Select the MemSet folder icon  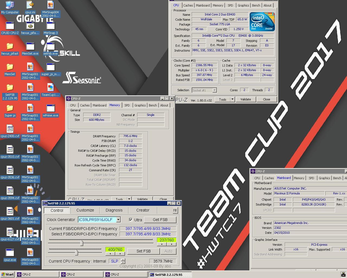click(x=10, y=69)
